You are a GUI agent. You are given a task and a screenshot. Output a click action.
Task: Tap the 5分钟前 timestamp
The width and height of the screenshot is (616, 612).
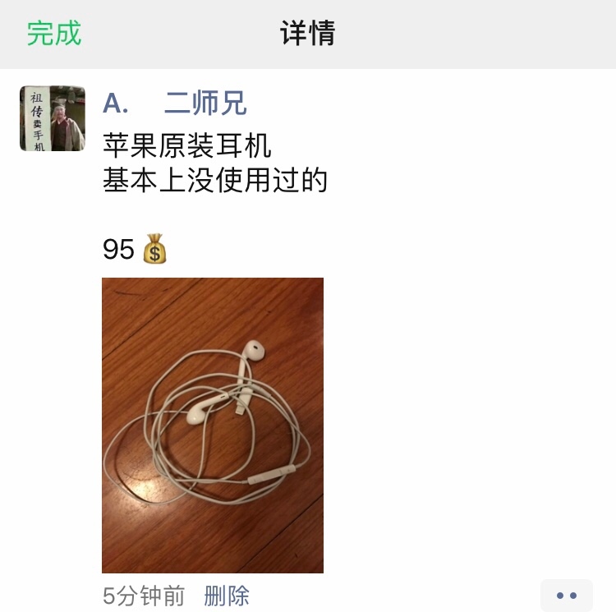pos(144,596)
